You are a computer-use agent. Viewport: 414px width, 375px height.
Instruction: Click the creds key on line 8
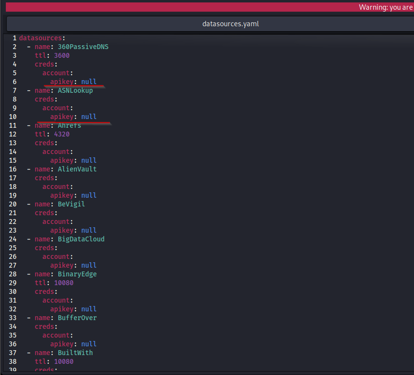pos(44,99)
